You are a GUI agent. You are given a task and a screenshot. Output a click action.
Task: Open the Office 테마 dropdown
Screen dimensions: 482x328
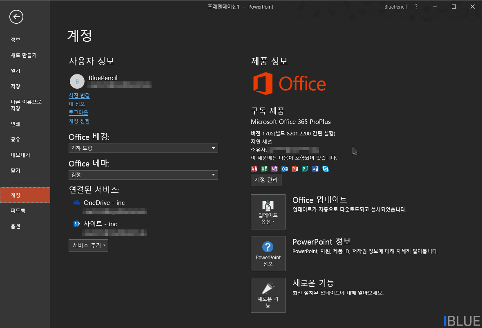[x=143, y=175]
